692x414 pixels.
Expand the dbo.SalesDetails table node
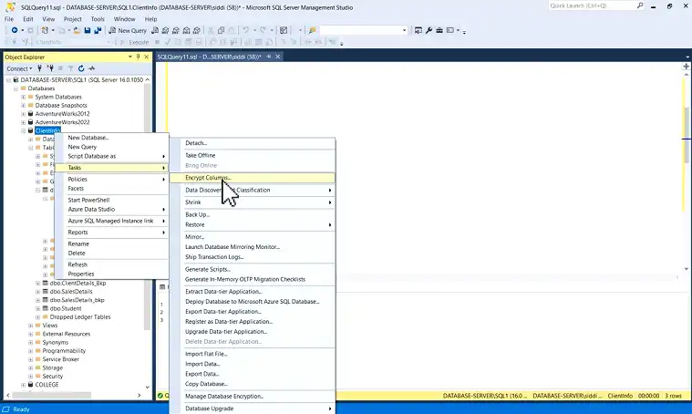(x=38, y=292)
